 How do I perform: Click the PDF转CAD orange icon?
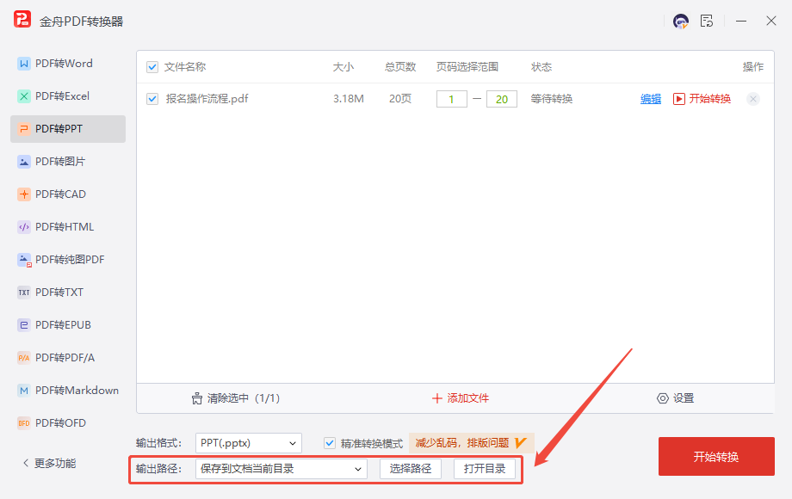pyautogui.click(x=24, y=194)
